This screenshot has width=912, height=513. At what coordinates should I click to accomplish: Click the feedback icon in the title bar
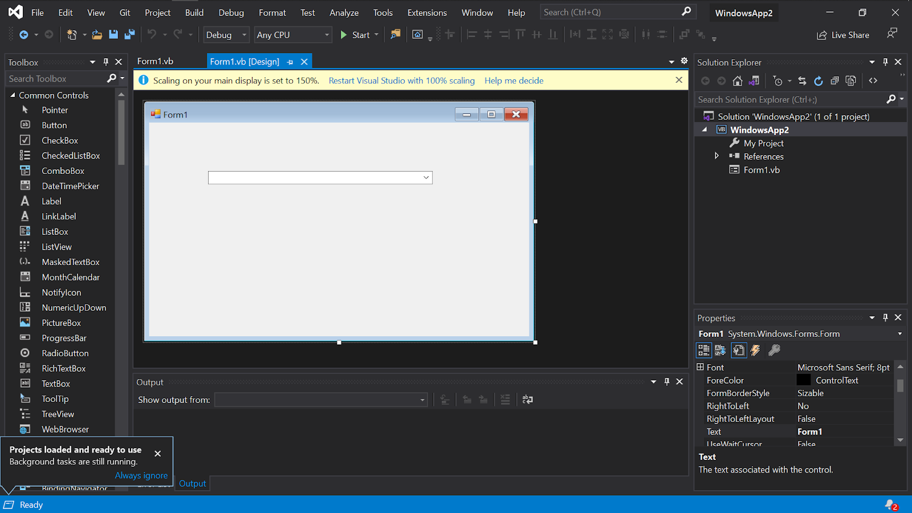pos(892,34)
